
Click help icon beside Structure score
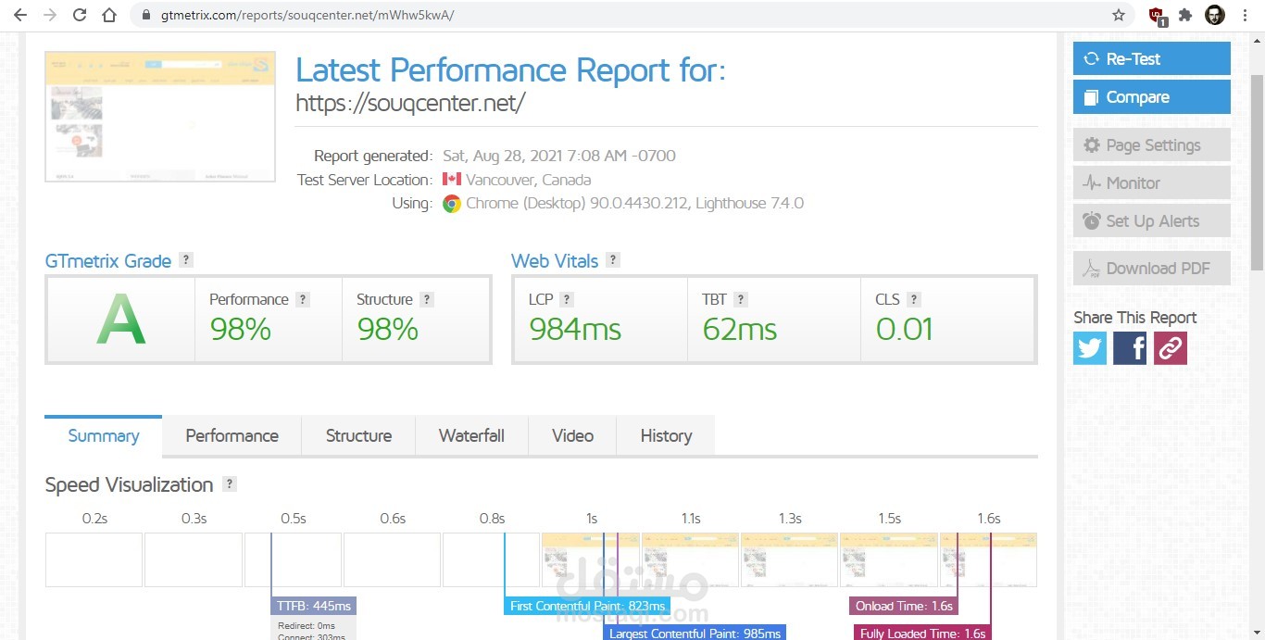tap(427, 299)
